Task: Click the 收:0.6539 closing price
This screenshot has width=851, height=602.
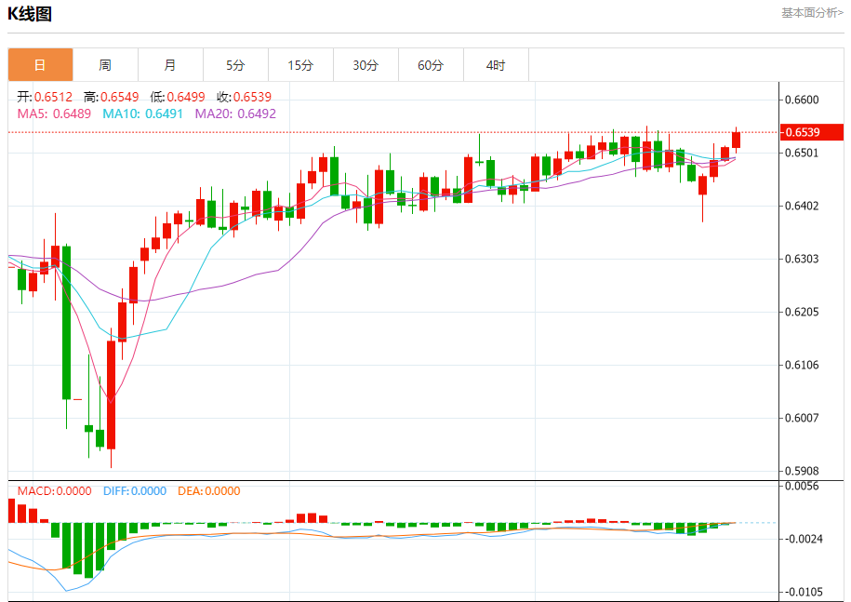Action: 245,97
